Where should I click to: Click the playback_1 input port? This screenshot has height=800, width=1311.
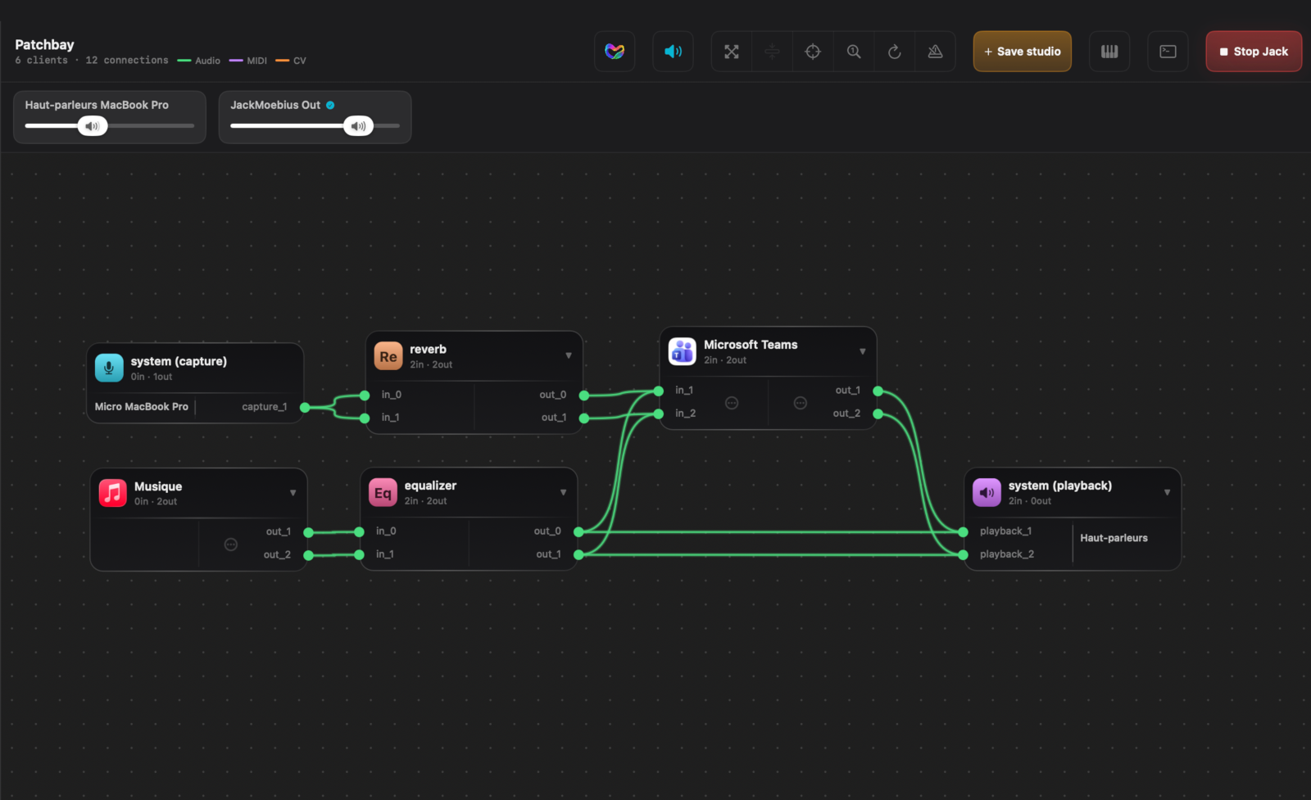point(963,532)
